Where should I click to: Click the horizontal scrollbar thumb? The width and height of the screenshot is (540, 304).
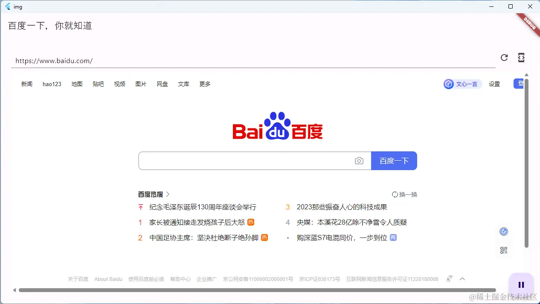point(257,290)
